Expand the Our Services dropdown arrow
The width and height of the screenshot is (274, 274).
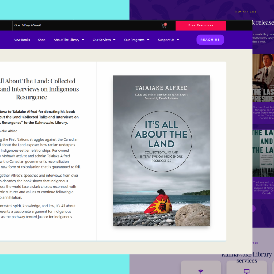[114, 40]
